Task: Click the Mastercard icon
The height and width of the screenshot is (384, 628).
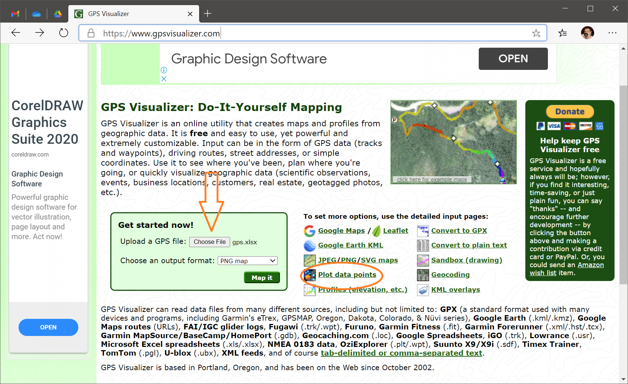Action: (570, 126)
